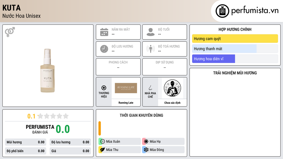Screen dimensions: 283x159
Task: Click the Độ phổ biến 0.00 score row
Action: coord(26,151)
